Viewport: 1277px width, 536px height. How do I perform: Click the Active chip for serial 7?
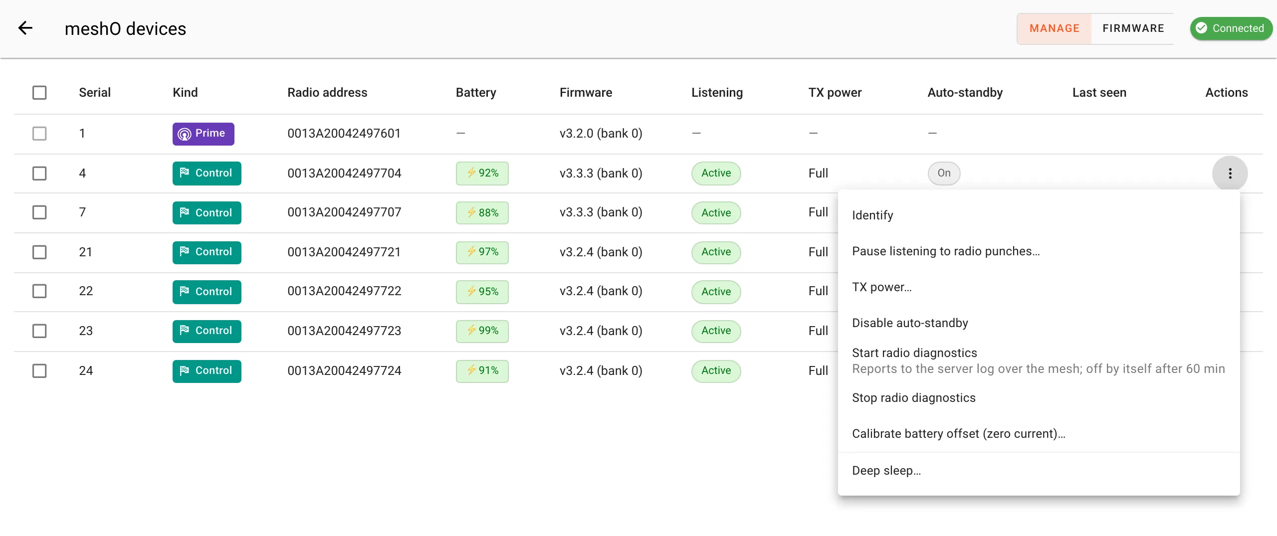[716, 213]
